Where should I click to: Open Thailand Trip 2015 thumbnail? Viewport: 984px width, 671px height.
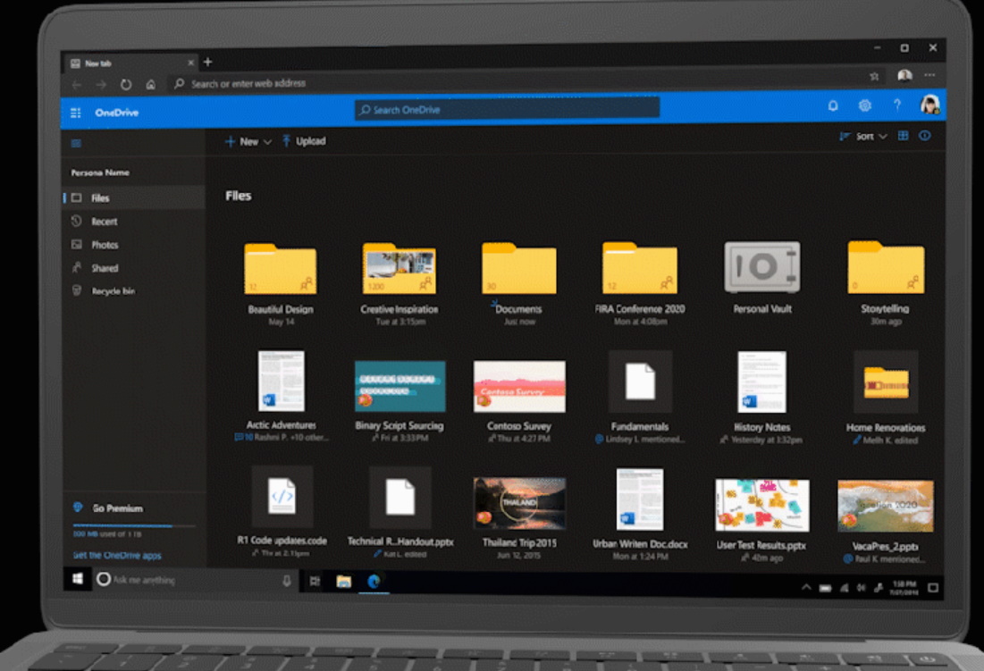pyautogui.click(x=519, y=504)
